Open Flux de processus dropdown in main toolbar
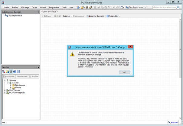This screenshot has height=126, width=183. pyautogui.click(x=136, y=7)
